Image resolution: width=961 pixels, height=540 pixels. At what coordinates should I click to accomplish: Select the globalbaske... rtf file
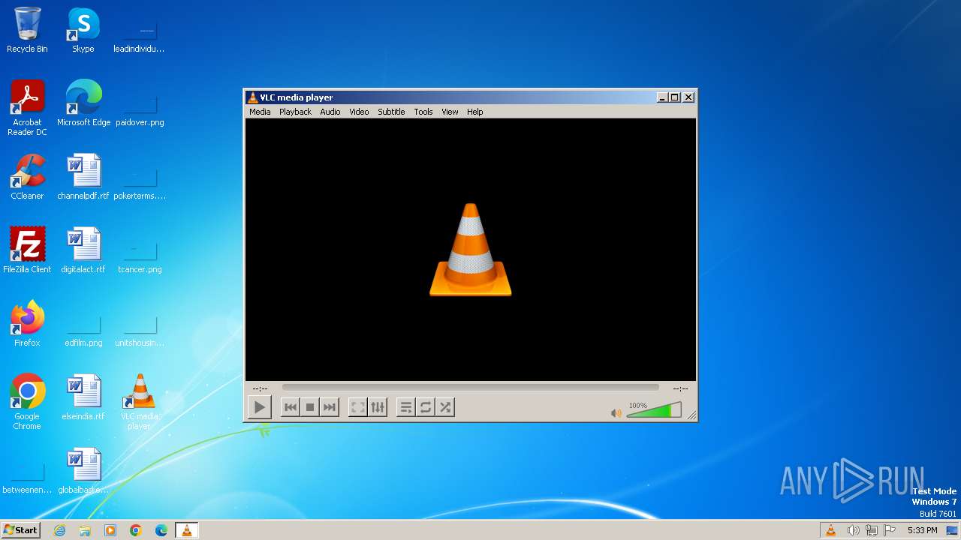pyautogui.click(x=83, y=471)
